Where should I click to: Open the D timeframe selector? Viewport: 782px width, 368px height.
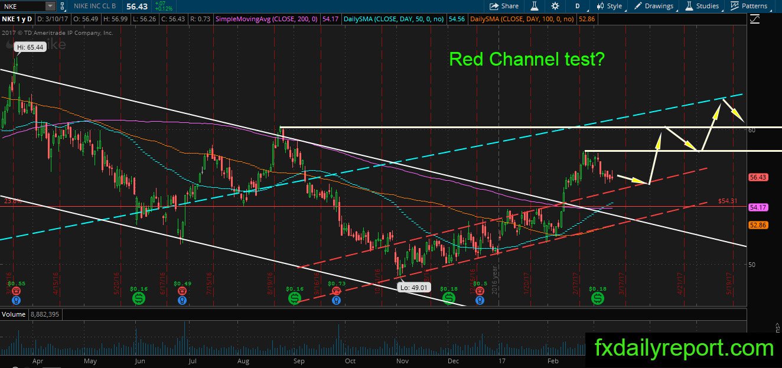tap(578, 6)
